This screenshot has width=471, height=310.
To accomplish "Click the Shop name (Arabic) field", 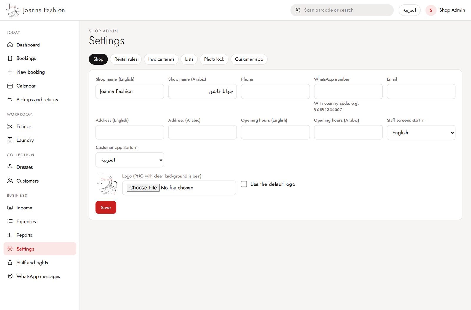I will (203, 91).
